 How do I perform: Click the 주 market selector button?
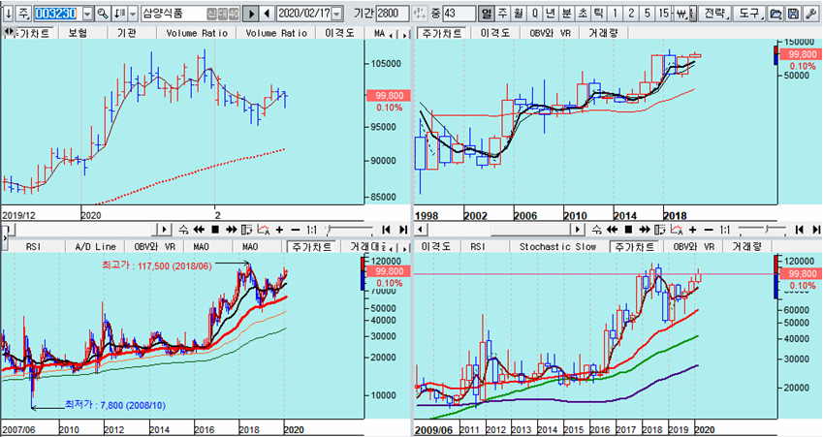coord(23,14)
